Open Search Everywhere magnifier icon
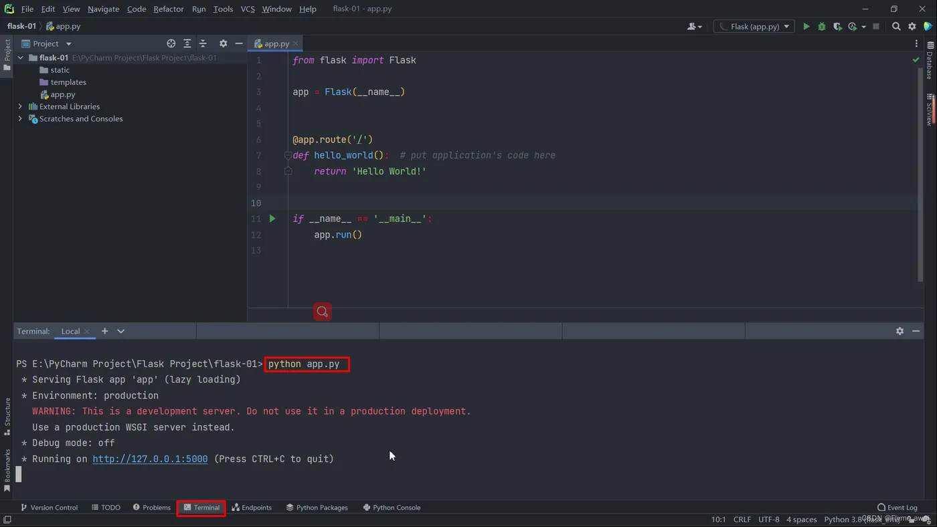The image size is (937, 527). [x=896, y=27]
